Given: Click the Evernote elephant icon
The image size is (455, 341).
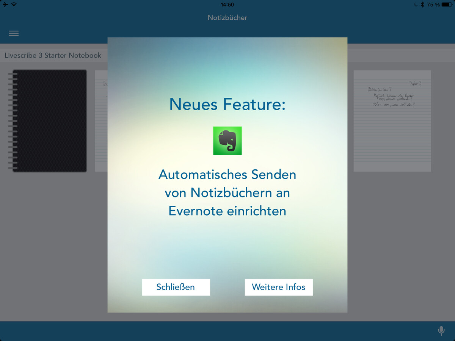Looking at the screenshot, I should (227, 141).
